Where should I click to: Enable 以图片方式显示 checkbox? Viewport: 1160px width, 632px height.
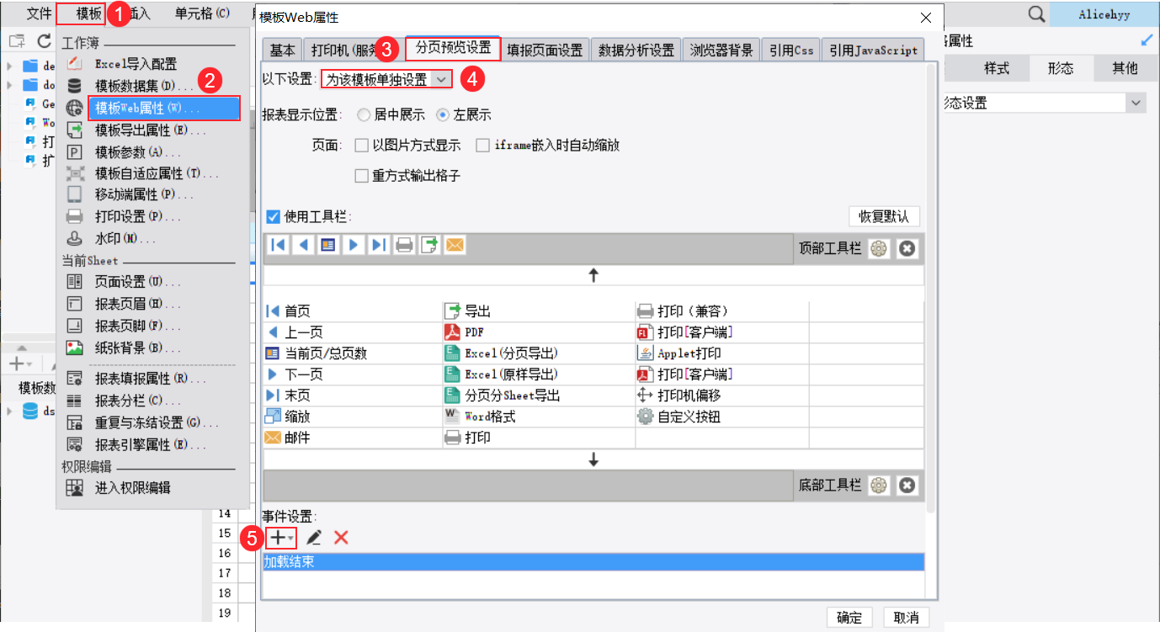click(362, 146)
